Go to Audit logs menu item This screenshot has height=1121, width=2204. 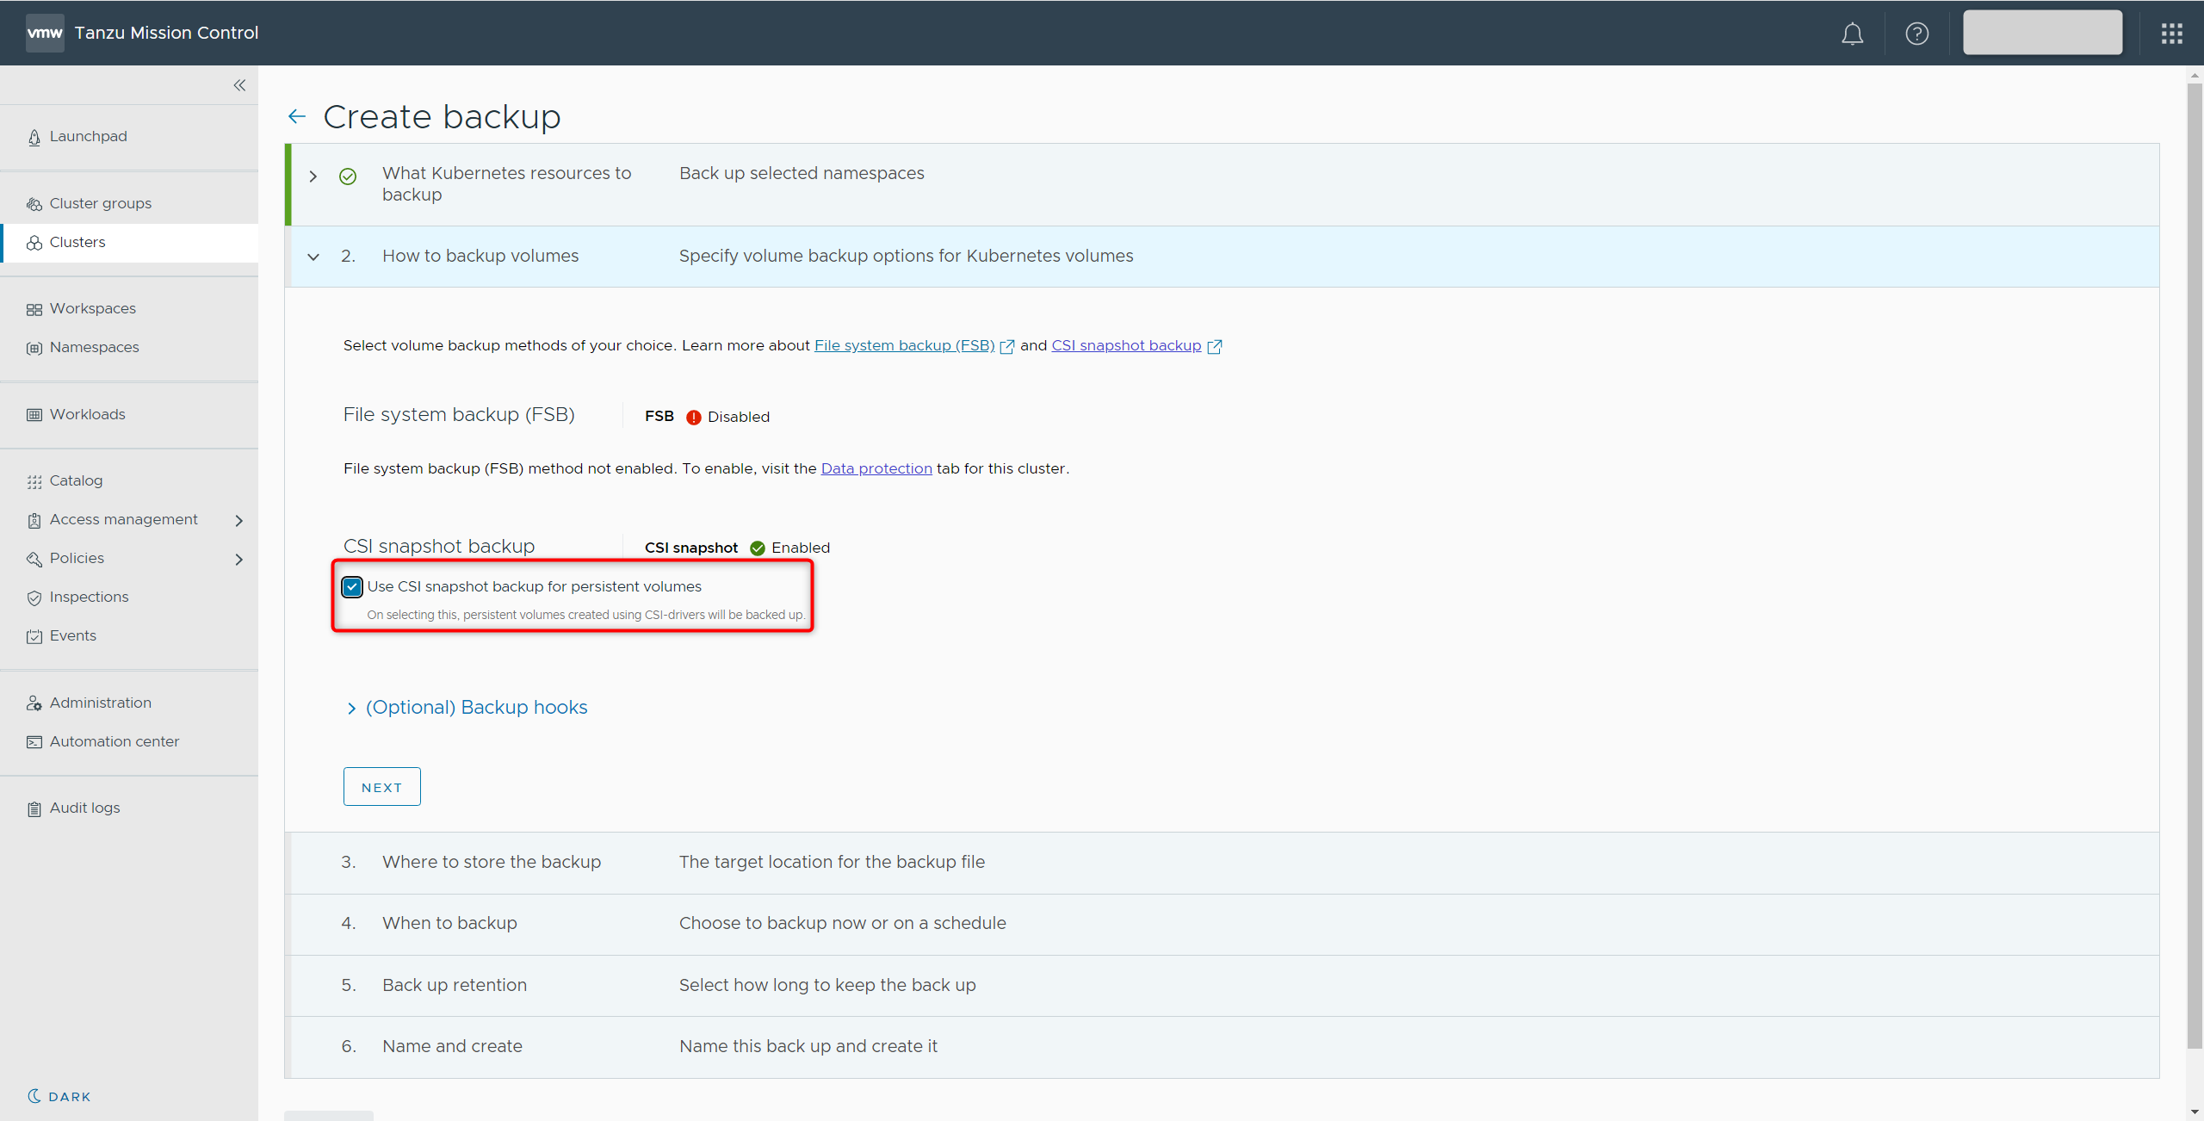click(84, 808)
